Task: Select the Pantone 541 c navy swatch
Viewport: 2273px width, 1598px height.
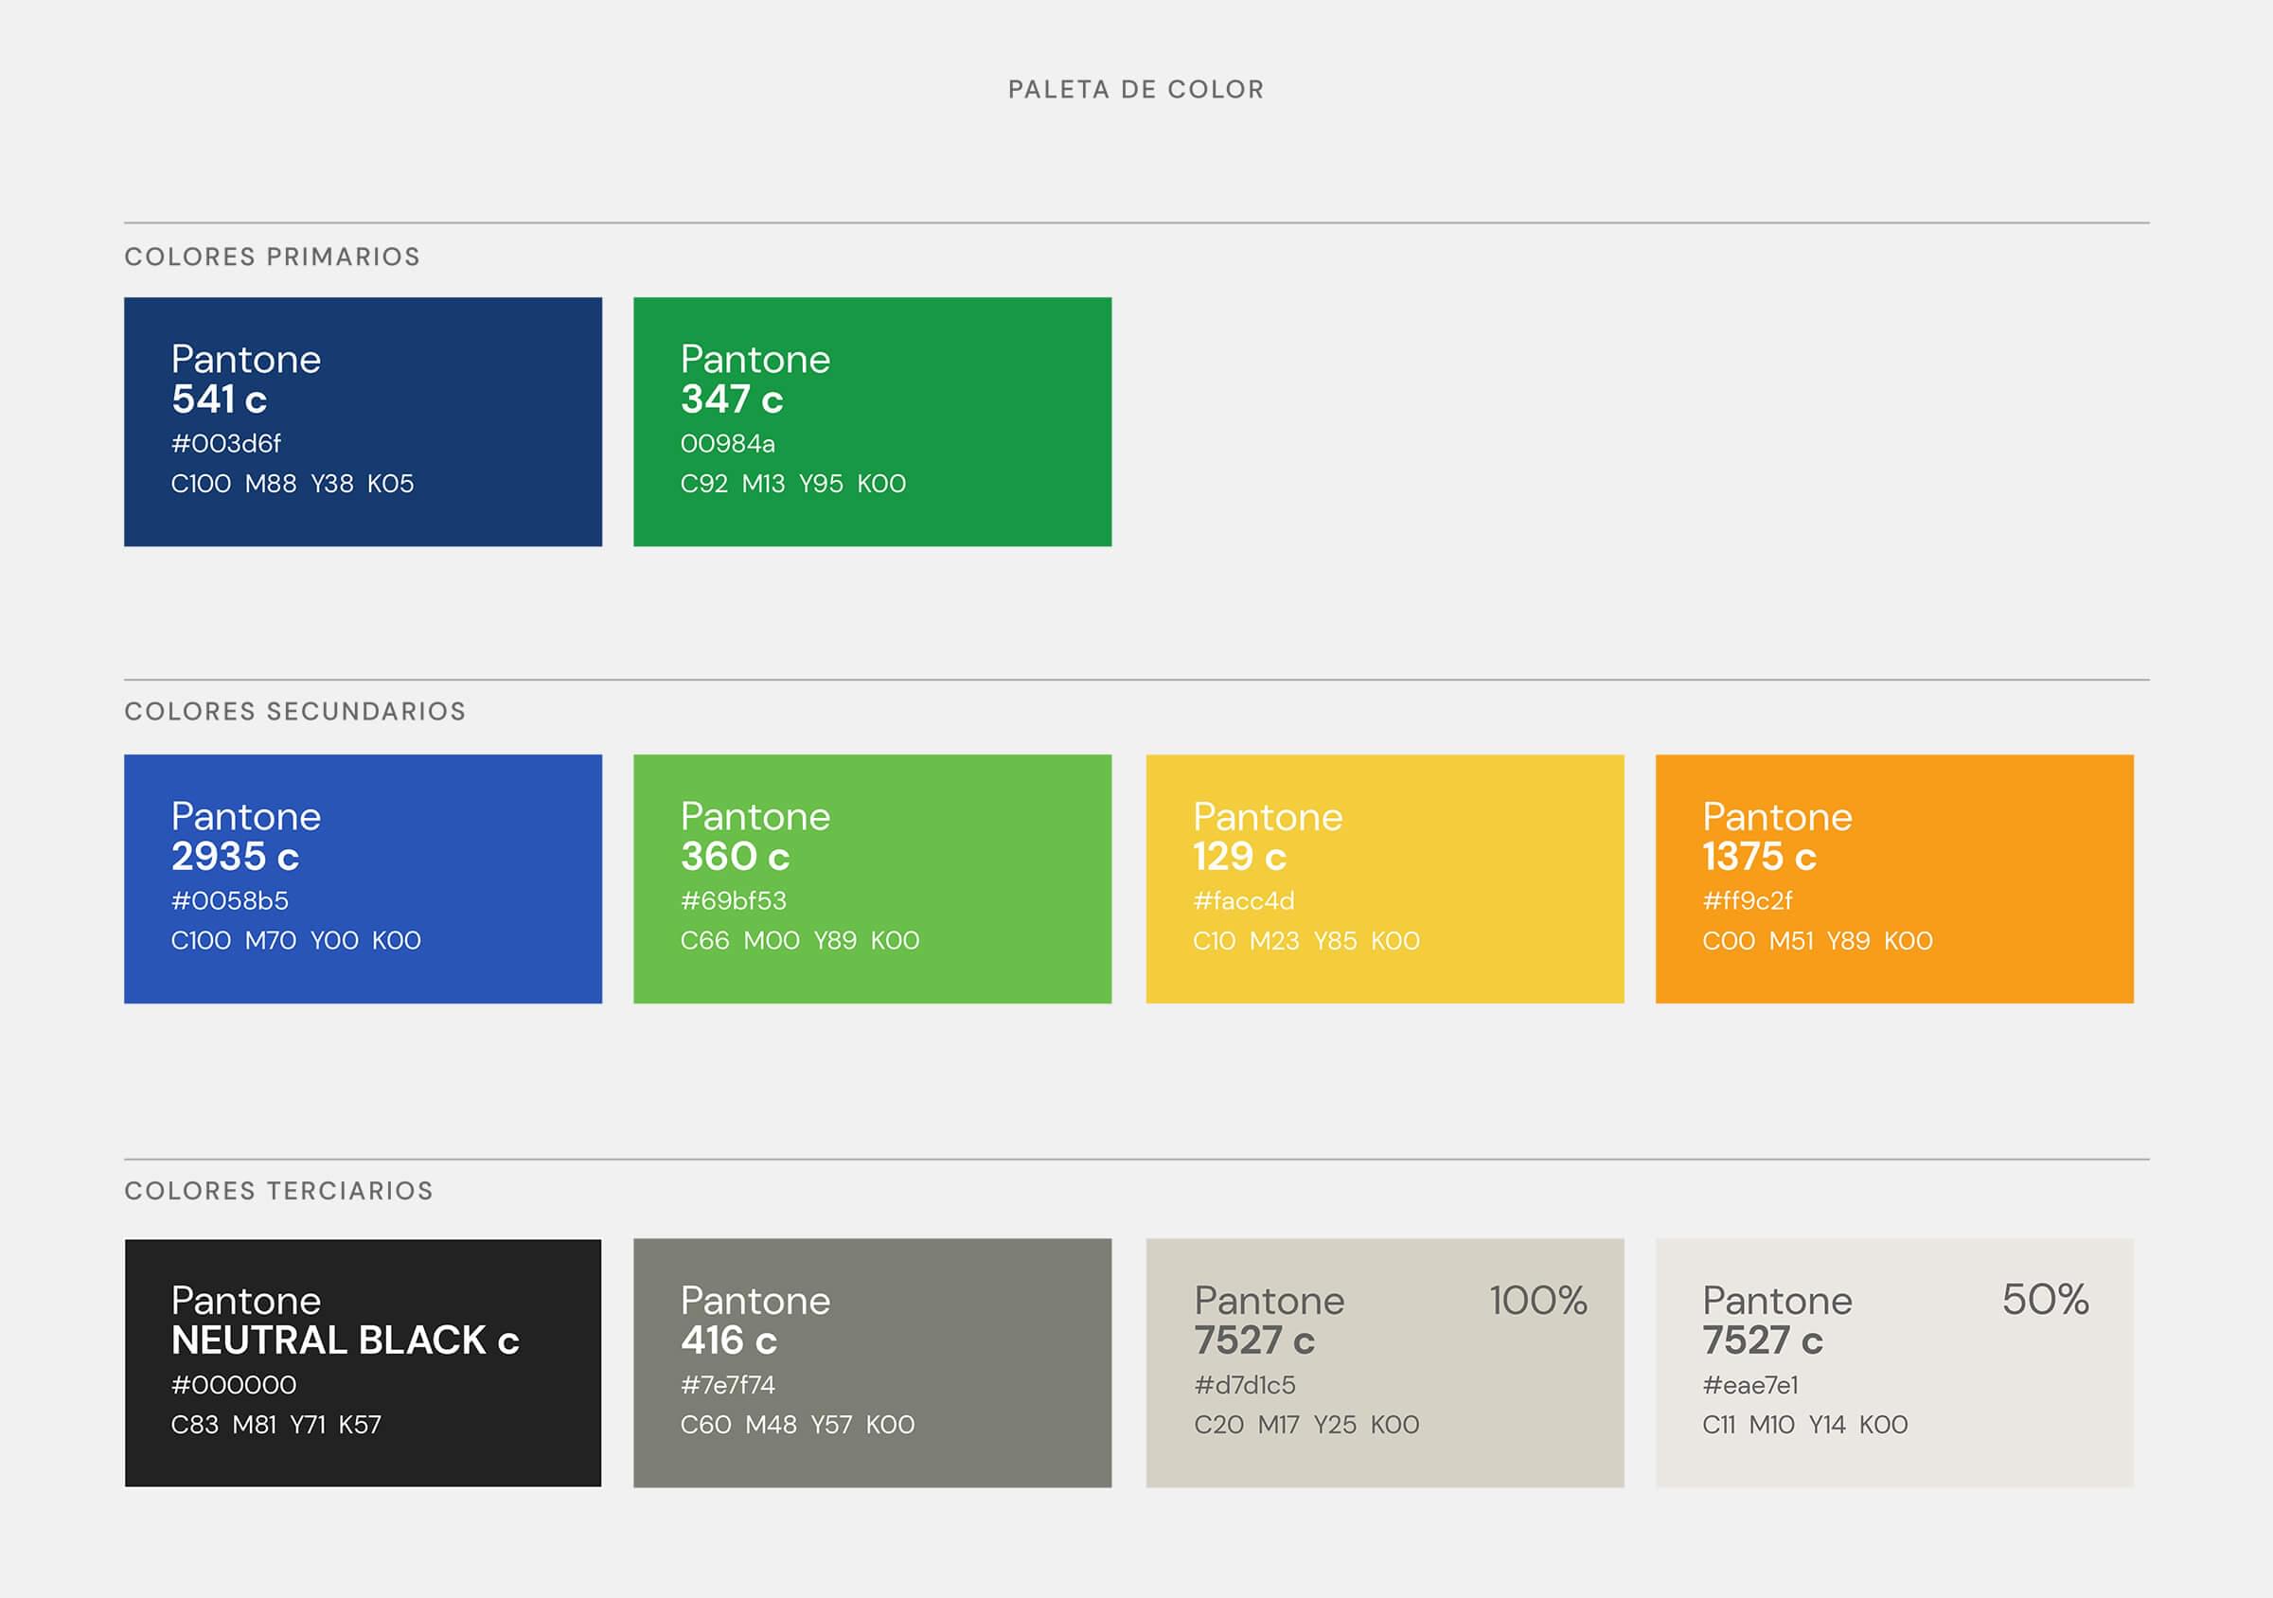Action: coord(363,422)
